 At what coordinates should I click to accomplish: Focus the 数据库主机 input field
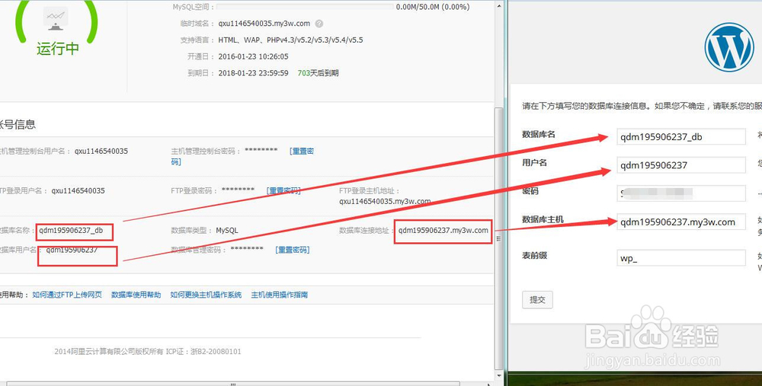(x=680, y=222)
